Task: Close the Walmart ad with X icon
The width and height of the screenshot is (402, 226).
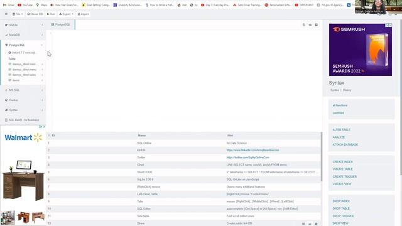Action: pos(44,127)
